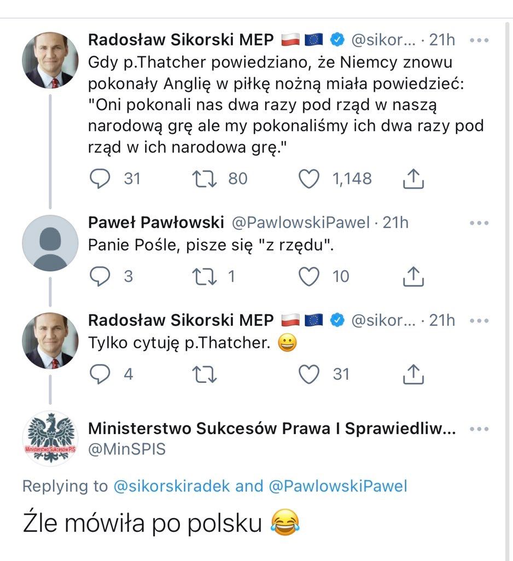The image size is (513, 561).
Task: Reply to Paweł Pawłowski's tweet
Action: [x=100, y=277]
